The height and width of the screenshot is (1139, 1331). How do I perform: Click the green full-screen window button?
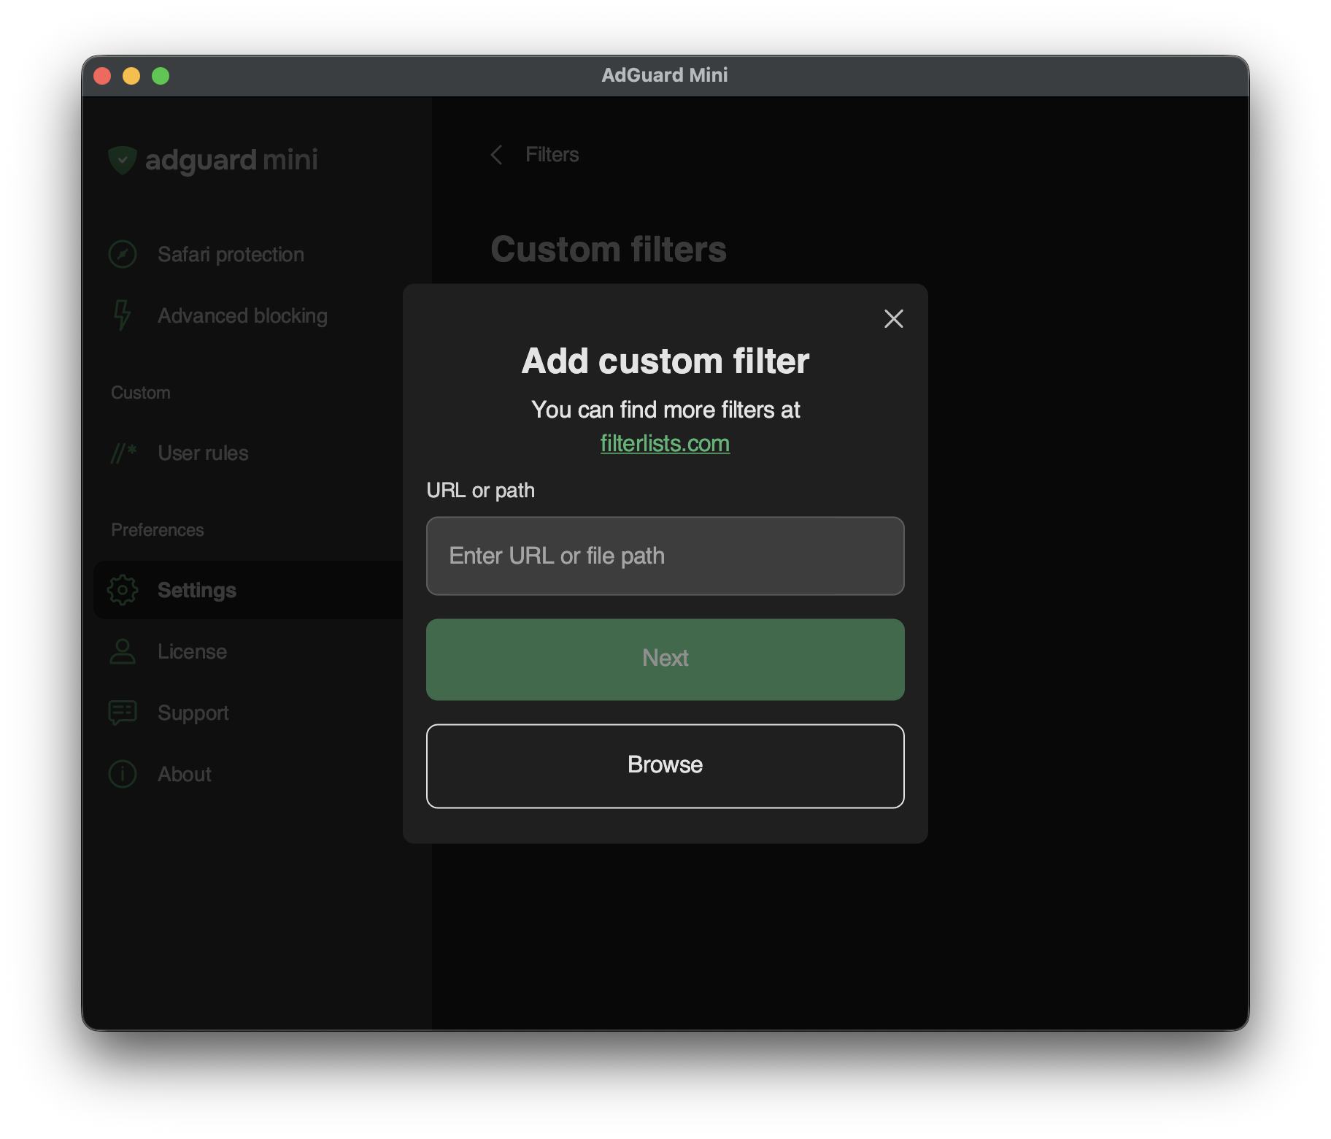coord(161,75)
